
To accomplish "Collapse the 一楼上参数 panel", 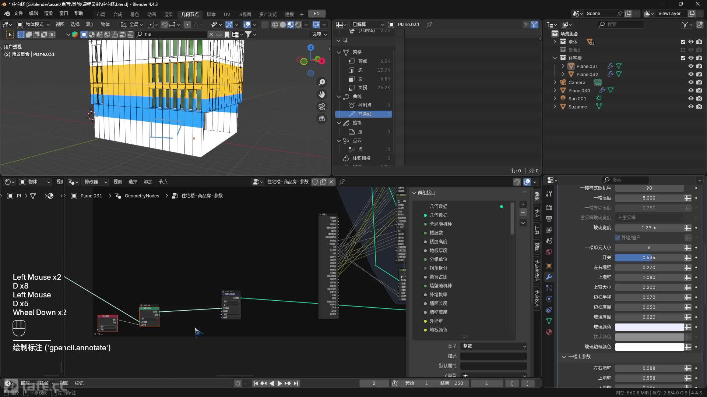I will 564,357.
